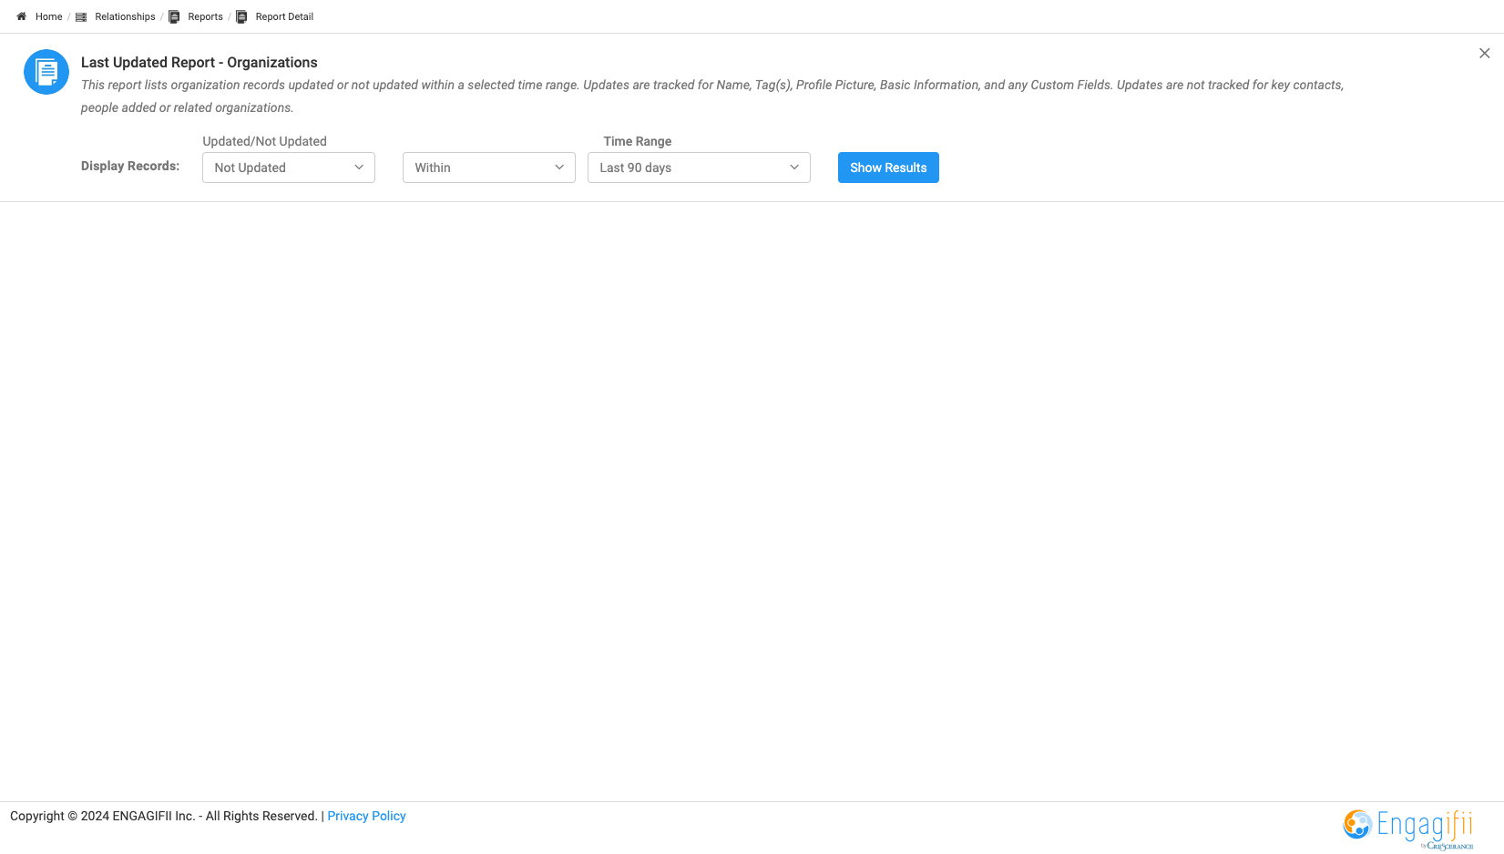
Task: Click the Home icon in breadcrumb
Action: click(x=21, y=16)
